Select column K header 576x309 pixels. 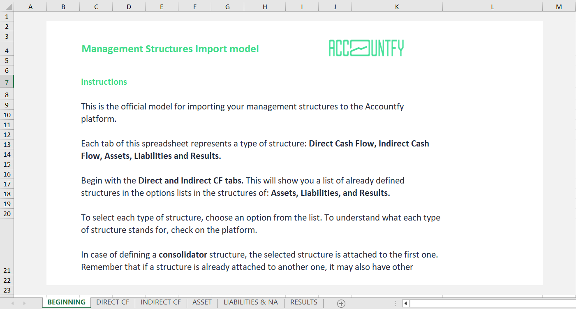(397, 6)
